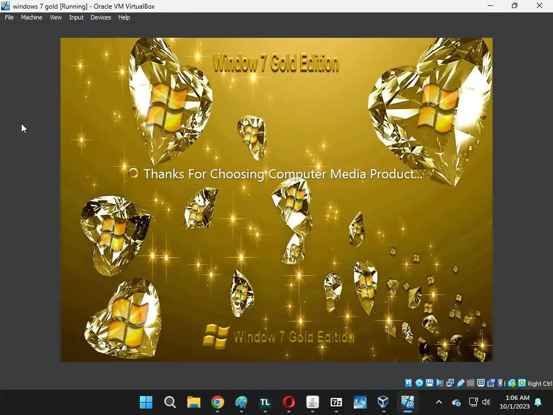Open the Machine menu
Screen dimensions: 553x415
[31, 17]
